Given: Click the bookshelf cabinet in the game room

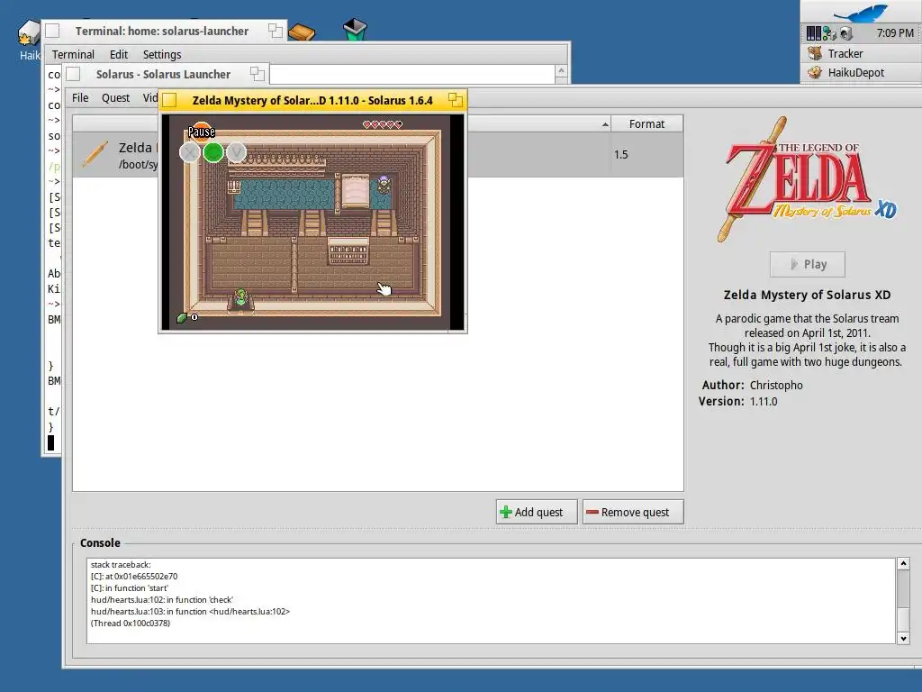Looking at the screenshot, I should 348,252.
